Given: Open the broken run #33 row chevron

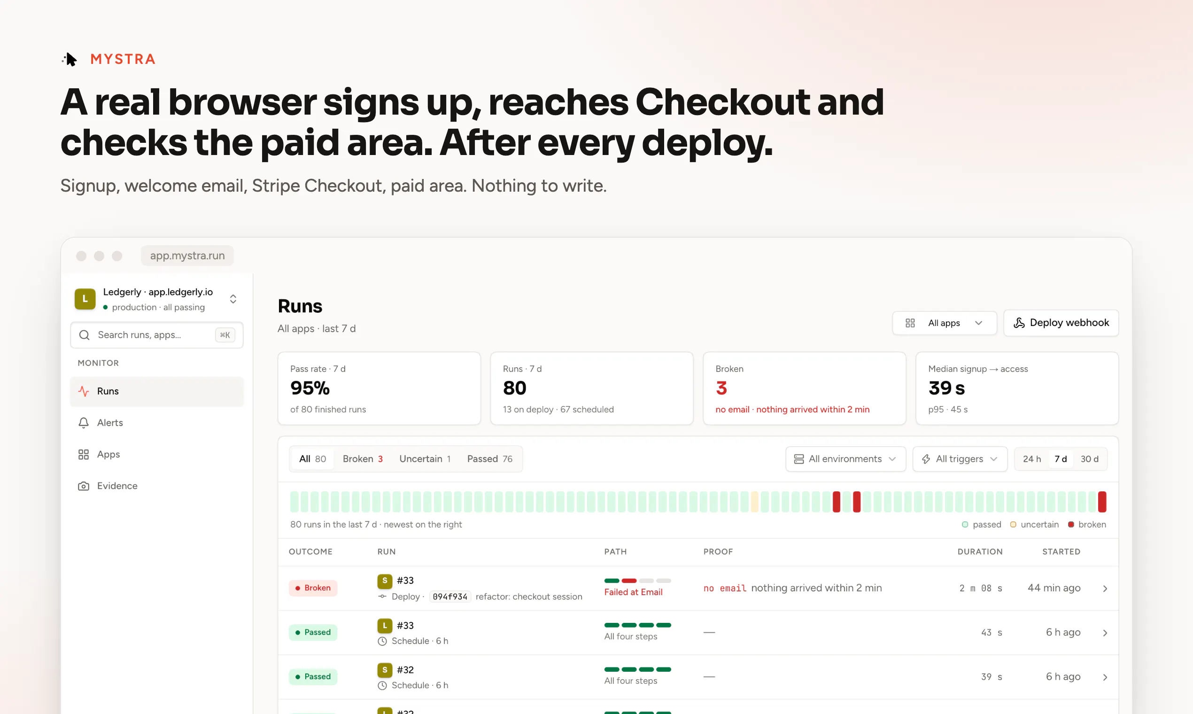Looking at the screenshot, I should [1105, 589].
